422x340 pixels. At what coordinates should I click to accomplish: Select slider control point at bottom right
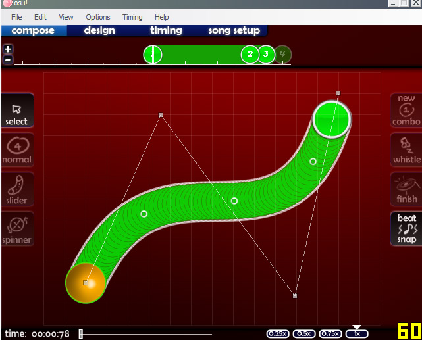(295, 296)
